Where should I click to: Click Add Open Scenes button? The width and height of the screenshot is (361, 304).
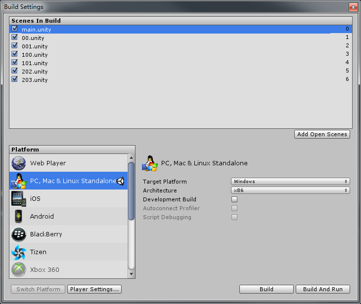[x=322, y=134]
